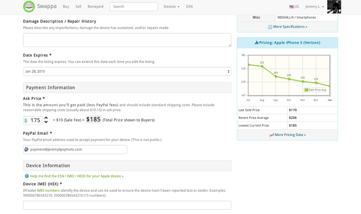Screen dimensions: 361x214
Task: Click the More Pricing Data chart icon
Action: click(x=271, y=135)
